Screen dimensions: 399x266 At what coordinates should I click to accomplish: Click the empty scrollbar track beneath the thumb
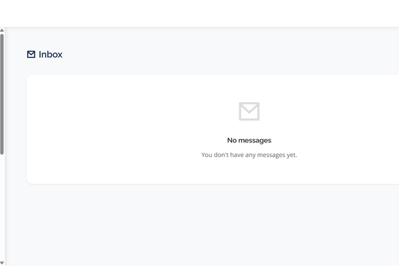(2, 207)
